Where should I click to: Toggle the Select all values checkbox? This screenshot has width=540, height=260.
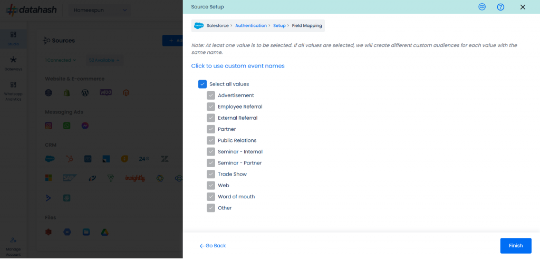(x=202, y=84)
